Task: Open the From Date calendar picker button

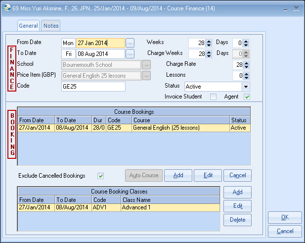Action: click(130, 43)
